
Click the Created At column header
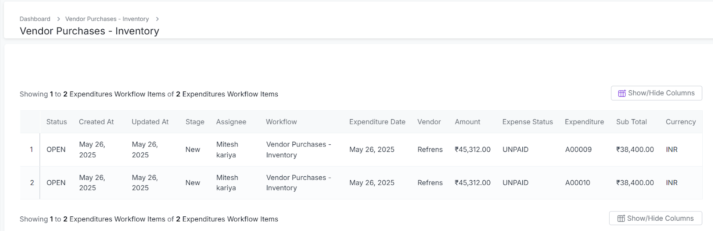tap(96, 122)
